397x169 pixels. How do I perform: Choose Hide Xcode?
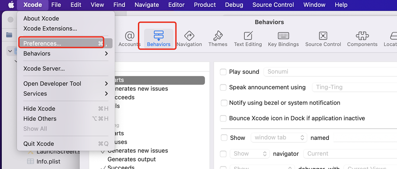click(x=66, y=109)
